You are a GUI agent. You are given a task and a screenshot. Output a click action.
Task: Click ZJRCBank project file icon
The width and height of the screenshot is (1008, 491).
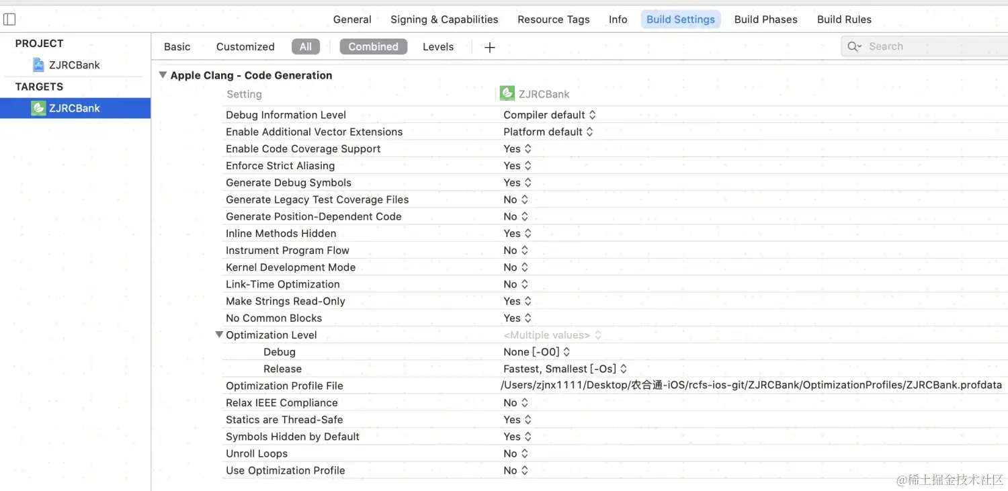[x=39, y=65]
